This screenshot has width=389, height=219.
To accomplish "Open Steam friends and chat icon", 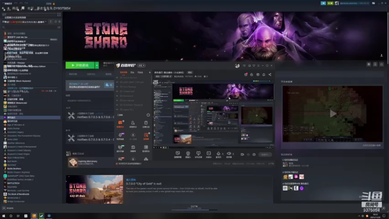I will pos(384,208).
